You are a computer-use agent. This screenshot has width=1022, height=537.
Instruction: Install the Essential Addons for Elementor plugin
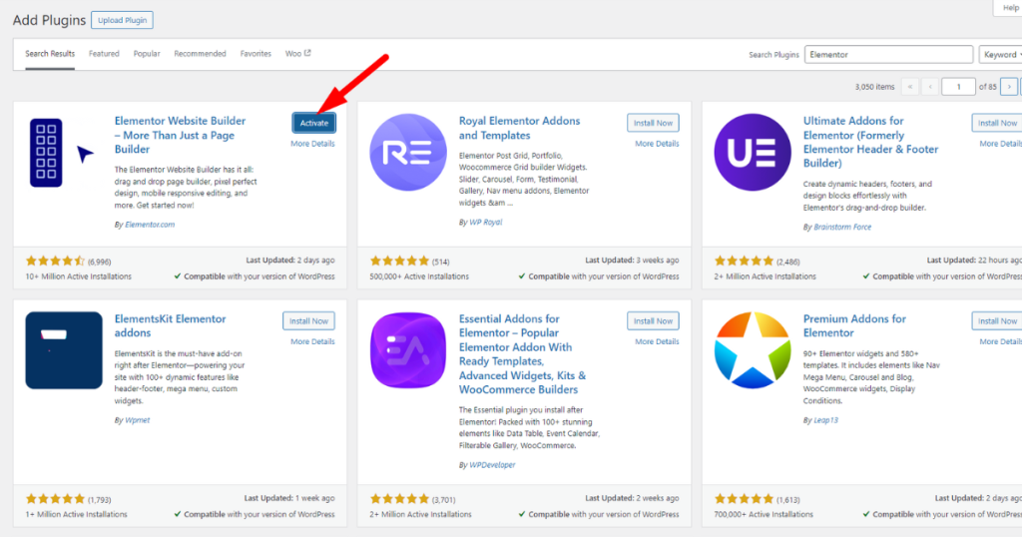(653, 320)
